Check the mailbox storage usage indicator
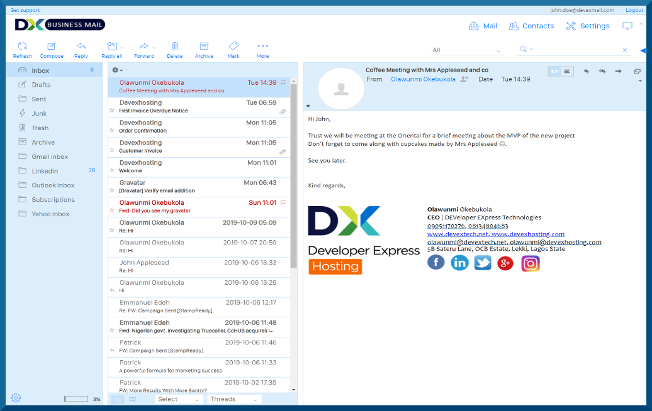652x411 pixels. tap(76, 397)
